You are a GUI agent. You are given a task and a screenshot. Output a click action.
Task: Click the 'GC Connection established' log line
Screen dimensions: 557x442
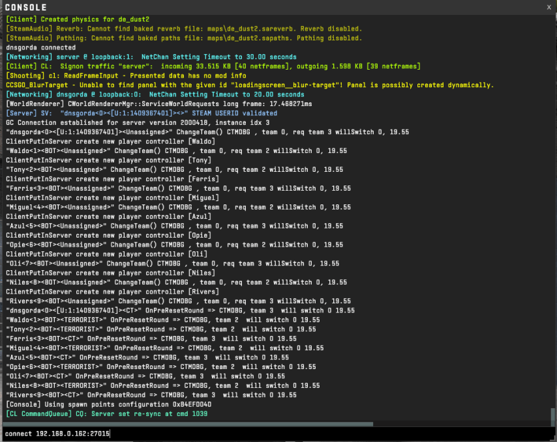tap(137, 122)
